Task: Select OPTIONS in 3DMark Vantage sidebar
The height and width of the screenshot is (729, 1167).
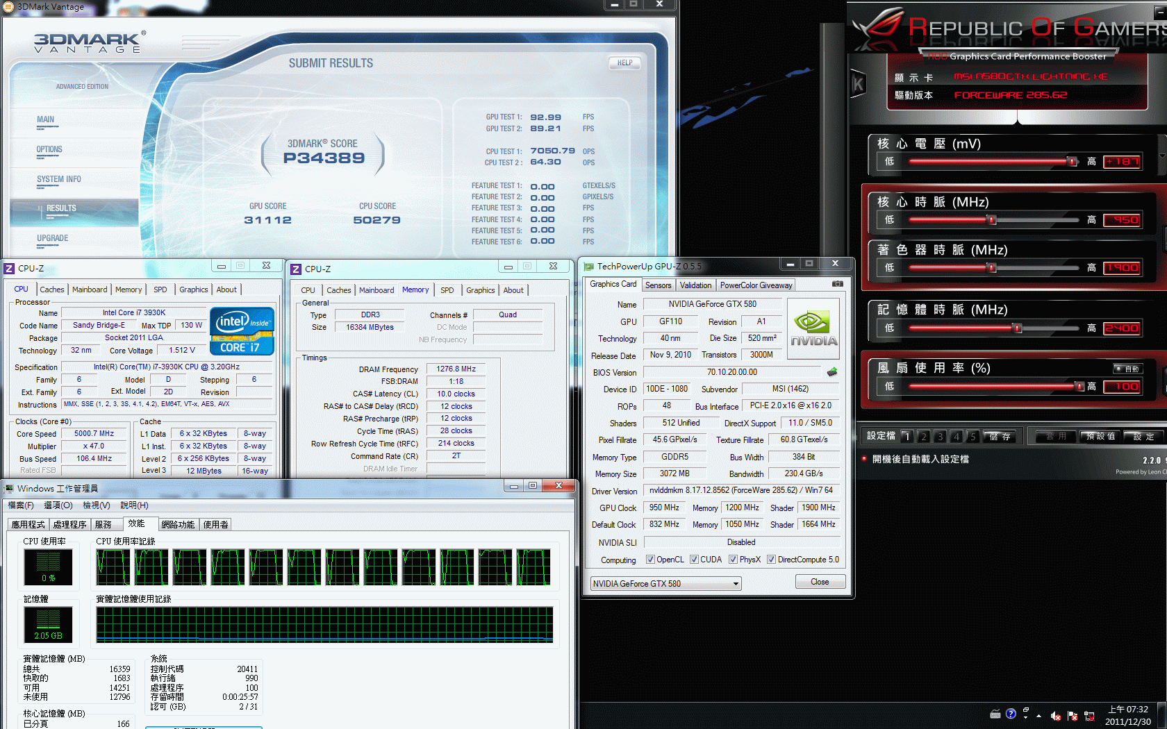Action: click(49, 149)
